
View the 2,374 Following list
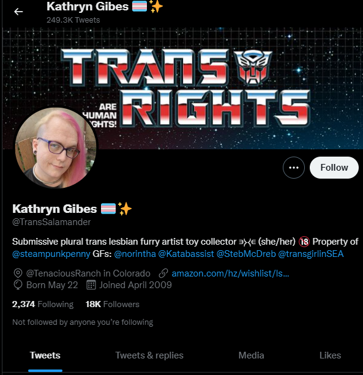pyautogui.click(x=43, y=304)
